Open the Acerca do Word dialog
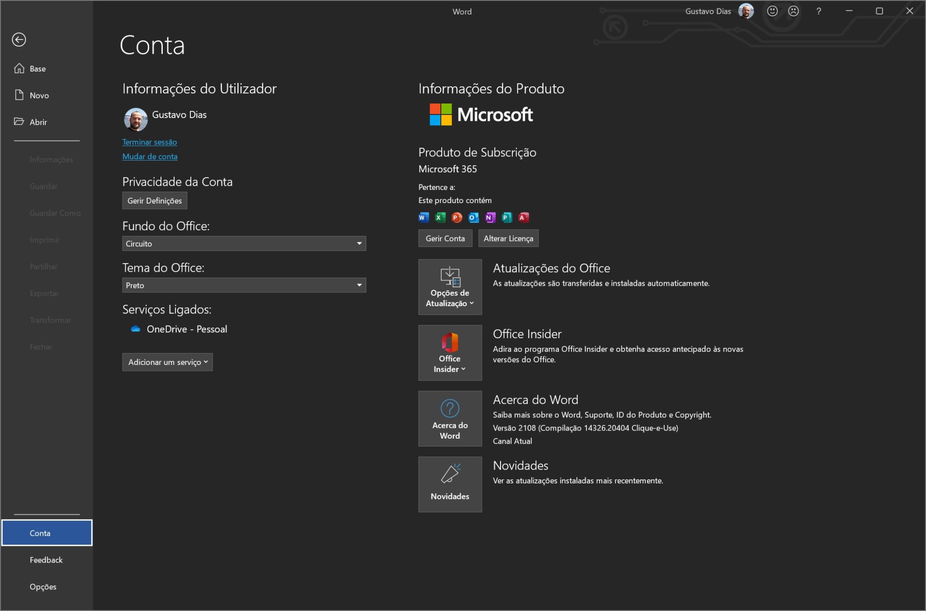This screenshot has height=611, width=926. [x=450, y=419]
